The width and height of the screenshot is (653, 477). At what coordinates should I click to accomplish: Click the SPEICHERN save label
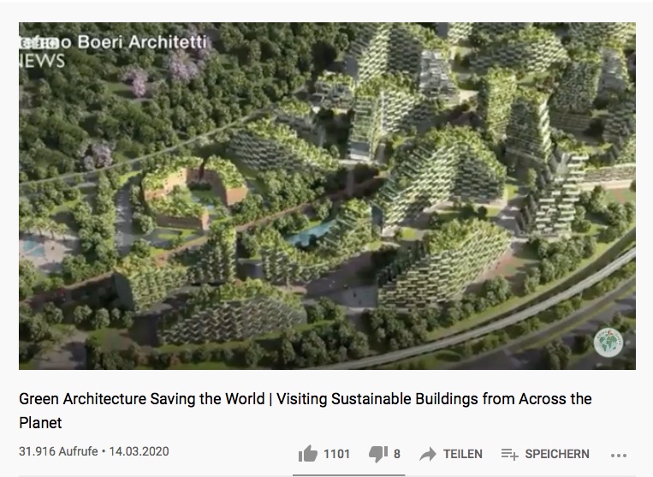tap(557, 454)
